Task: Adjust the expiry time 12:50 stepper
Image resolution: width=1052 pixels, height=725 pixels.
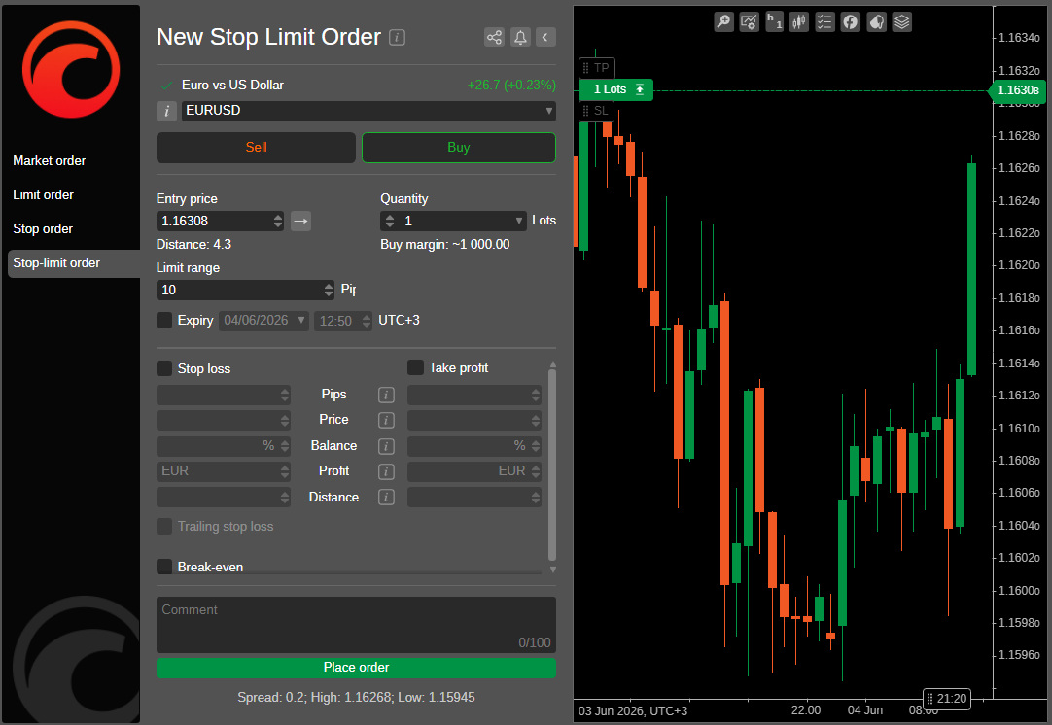Action: click(x=367, y=321)
